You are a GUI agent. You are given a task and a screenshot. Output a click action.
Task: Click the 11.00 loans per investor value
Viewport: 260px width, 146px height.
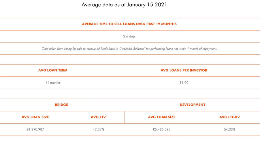184,83
